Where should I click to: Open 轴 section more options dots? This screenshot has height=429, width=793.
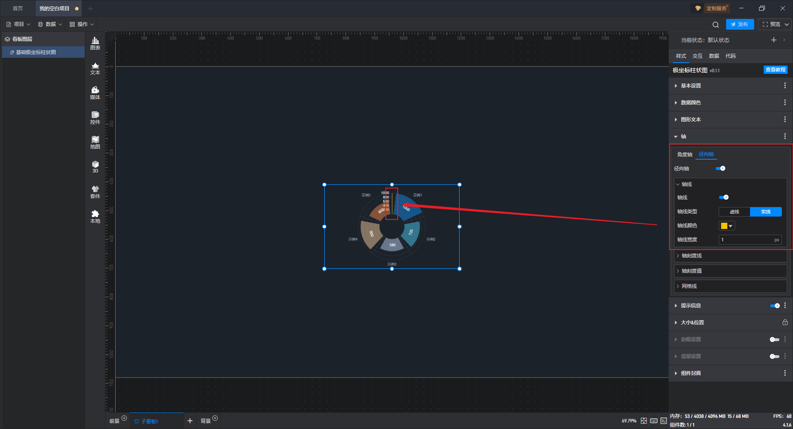tap(785, 136)
